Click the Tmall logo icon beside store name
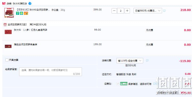Image resolution: width=194 pixels, height=97 pixels. [4, 3]
